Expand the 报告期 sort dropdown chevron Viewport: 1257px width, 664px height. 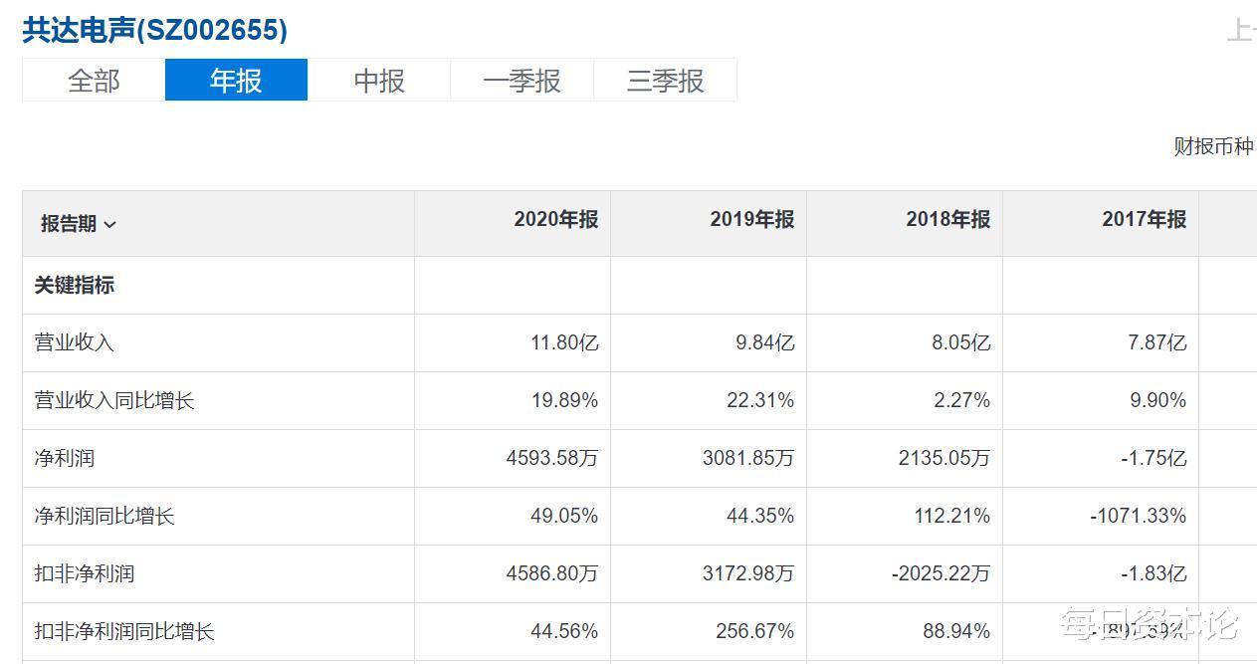tap(109, 225)
